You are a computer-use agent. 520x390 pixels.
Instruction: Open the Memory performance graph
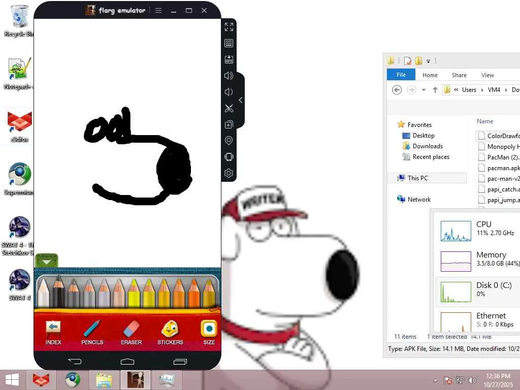[477, 261]
